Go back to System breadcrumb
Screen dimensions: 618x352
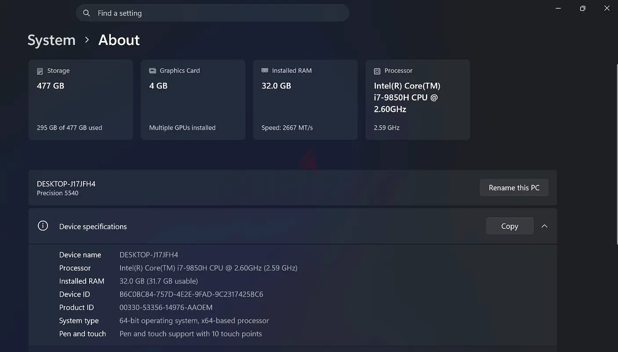[x=51, y=40]
